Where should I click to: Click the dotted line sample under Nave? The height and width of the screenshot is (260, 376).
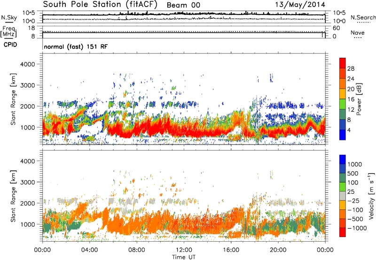coord(358,38)
